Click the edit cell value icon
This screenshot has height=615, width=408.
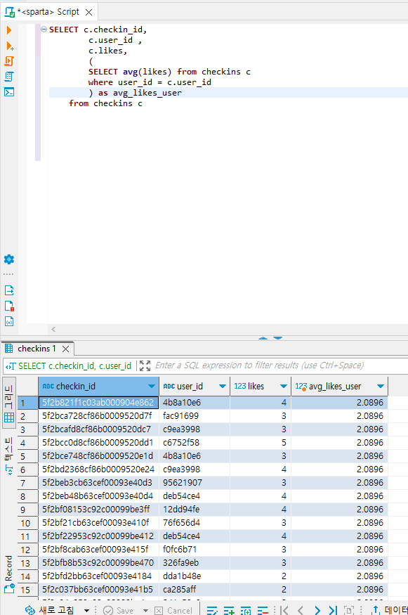click(212, 610)
